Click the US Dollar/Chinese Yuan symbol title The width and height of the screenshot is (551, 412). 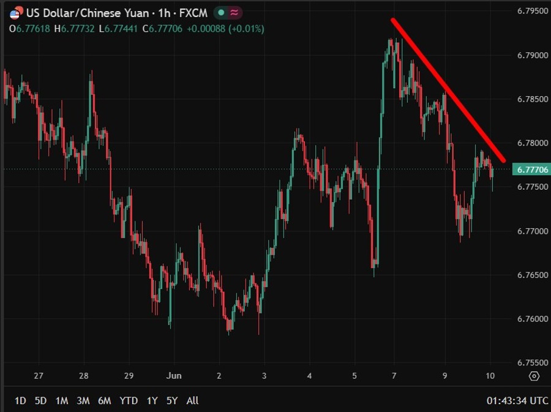click(x=88, y=13)
